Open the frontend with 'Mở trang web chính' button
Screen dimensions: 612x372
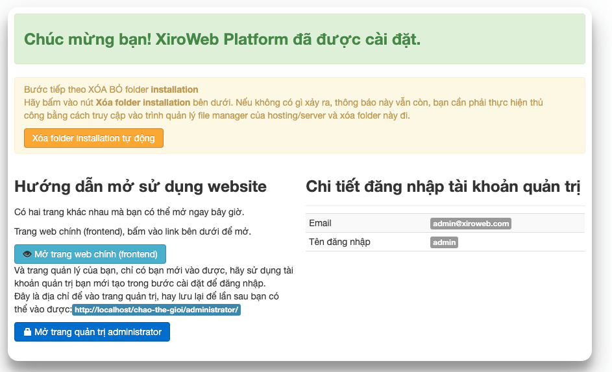pos(90,254)
